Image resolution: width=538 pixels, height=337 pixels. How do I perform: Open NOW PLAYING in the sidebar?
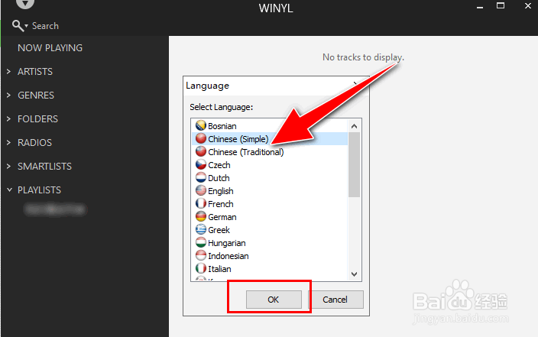coord(50,47)
